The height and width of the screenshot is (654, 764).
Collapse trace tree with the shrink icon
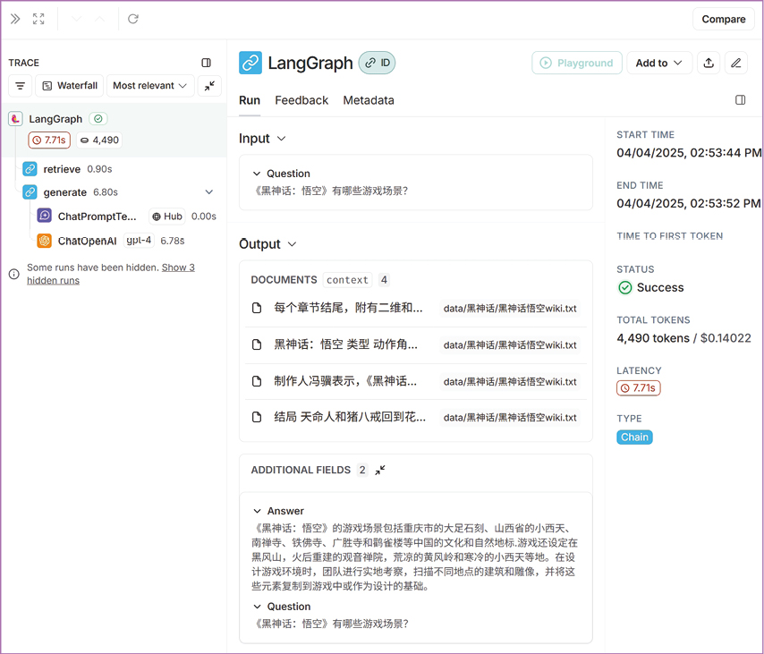pyautogui.click(x=209, y=86)
